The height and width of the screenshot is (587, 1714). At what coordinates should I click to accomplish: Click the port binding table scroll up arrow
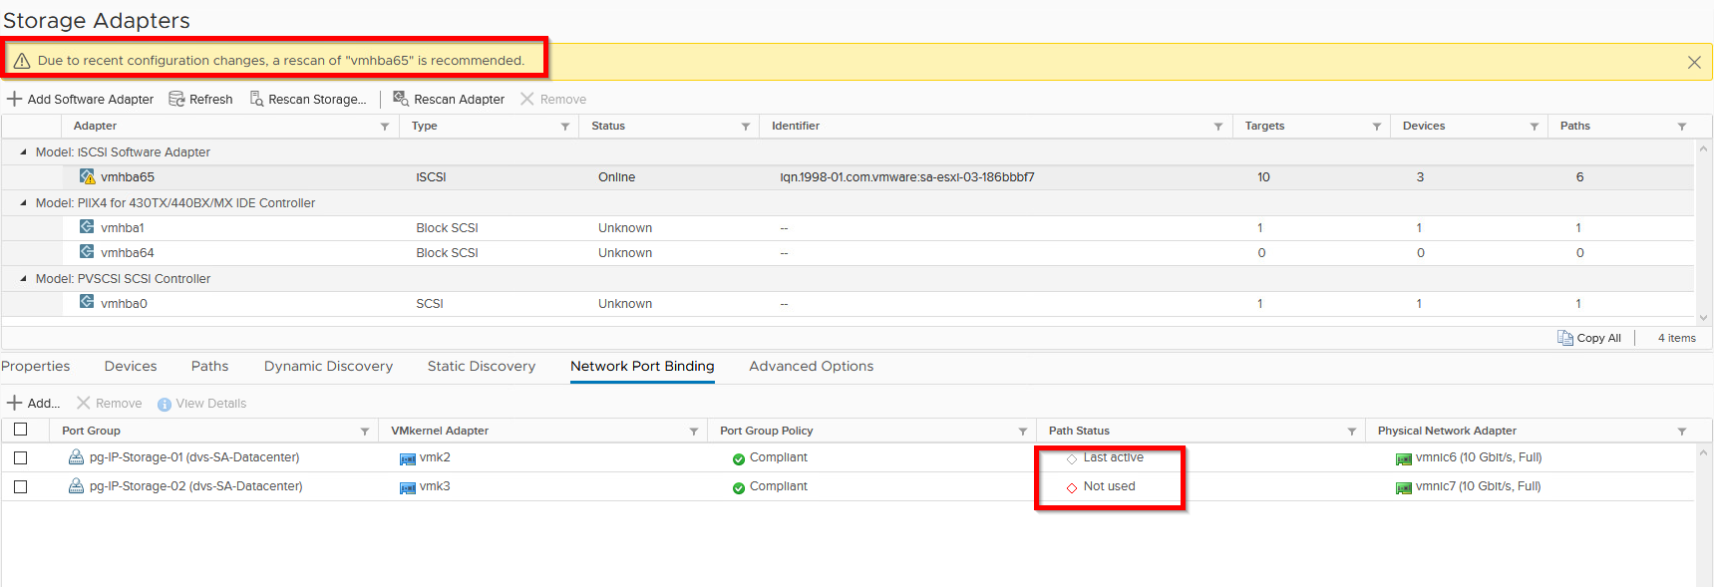coord(1703,452)
